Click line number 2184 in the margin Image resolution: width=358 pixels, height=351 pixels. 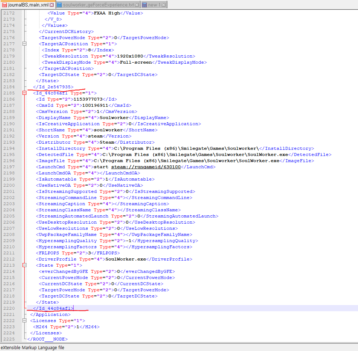pyautogui.click(x=9, y=87)
